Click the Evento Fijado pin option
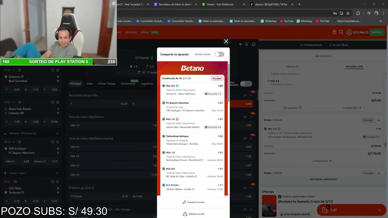Image resolution: width=388 pixels, height=218 pixels. tap(339, 45)
